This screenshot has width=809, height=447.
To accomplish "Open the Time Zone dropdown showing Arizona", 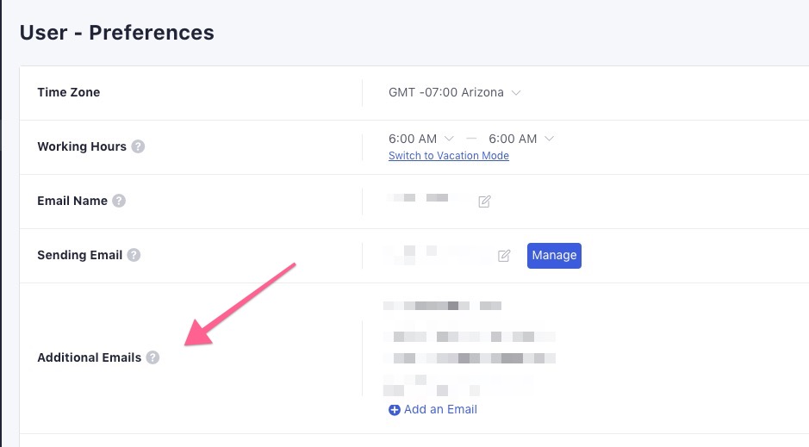I will tap(455, 92).
